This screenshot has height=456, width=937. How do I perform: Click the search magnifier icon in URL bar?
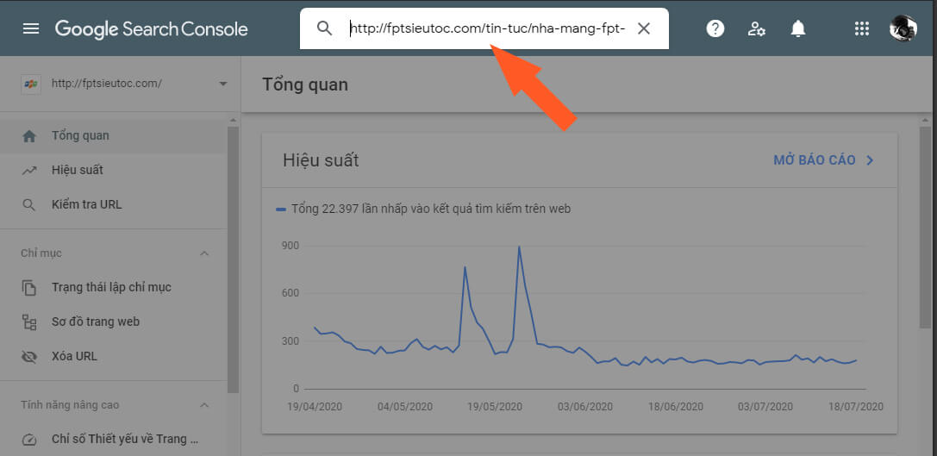[324, 28]
